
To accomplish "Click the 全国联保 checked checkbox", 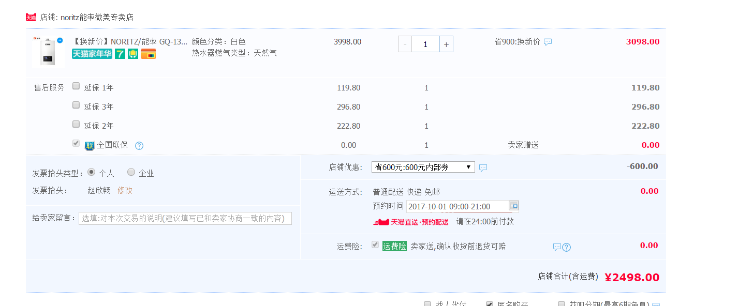I will [76, 143].
